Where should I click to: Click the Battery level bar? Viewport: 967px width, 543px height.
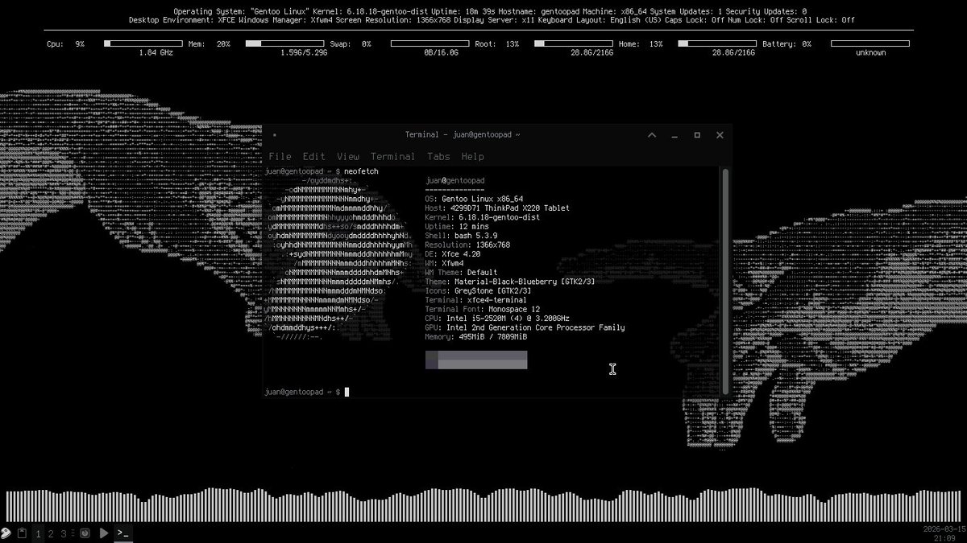point(871,44)
